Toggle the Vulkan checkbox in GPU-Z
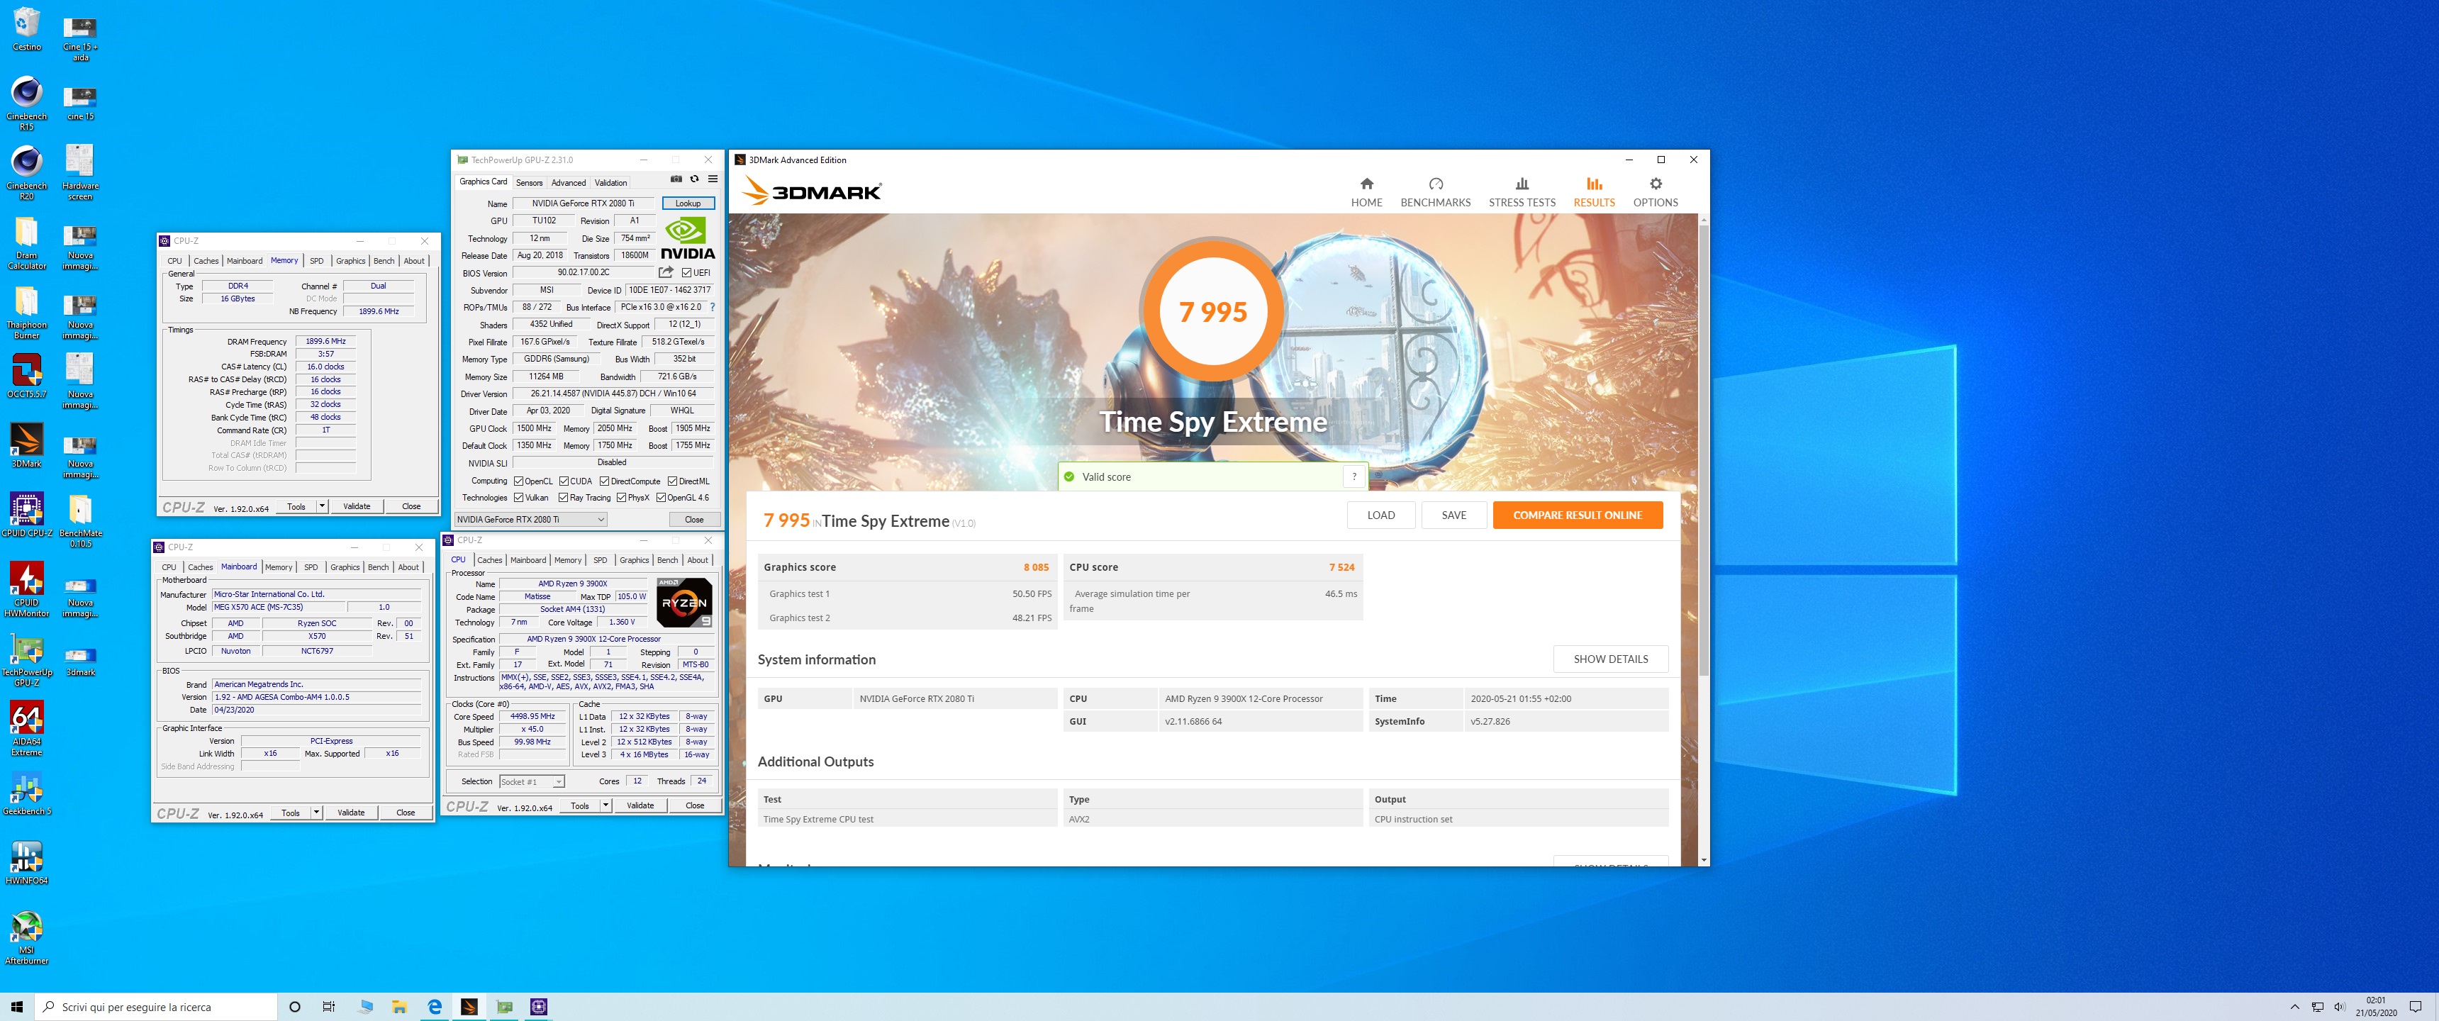This screenshot has height=1021, width=2439. [518, 497]
